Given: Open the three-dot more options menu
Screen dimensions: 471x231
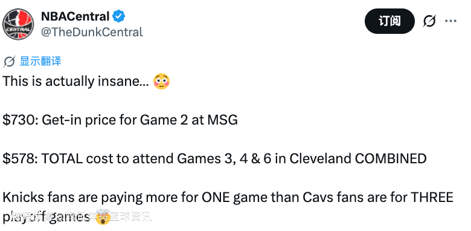Looking at the screenshot, I should (x=451, y=21).
